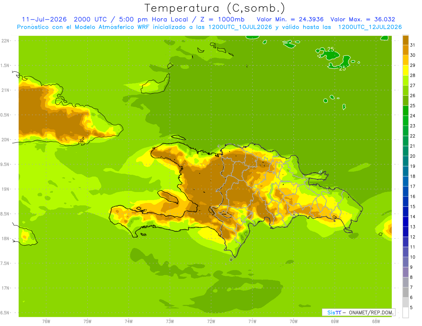The width and height of the screenshot is (422, 326).
Task: Pick the legend swatch between 29 and 30
Action: tap(405, 60)
